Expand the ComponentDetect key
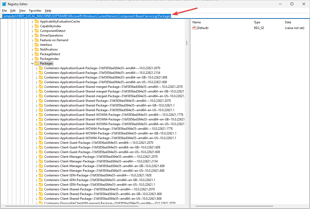This screenshot has width=310, height=209. (x=32, y=31)
